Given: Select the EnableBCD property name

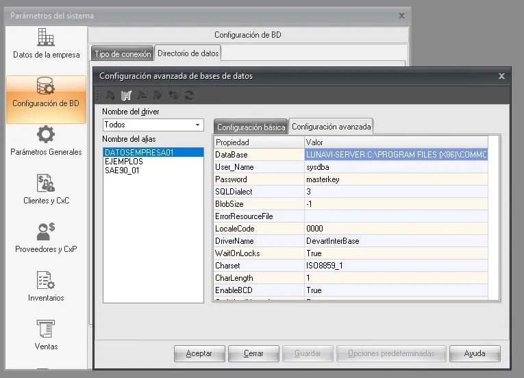Looking at the screenshot, I should 259,290.
